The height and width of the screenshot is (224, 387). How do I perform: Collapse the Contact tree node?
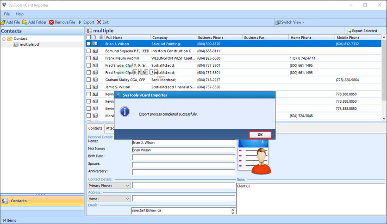tap(4, 39)
